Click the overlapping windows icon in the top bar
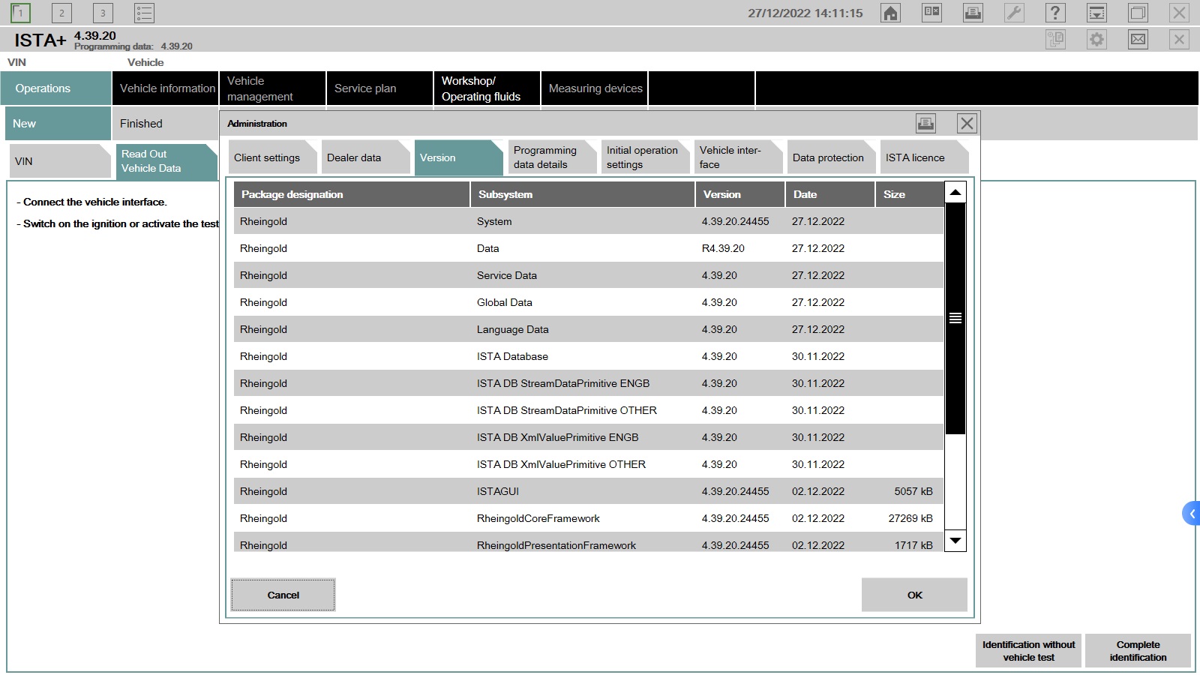This screenshot has height=675, width=1200. [x=1138, y=13]
